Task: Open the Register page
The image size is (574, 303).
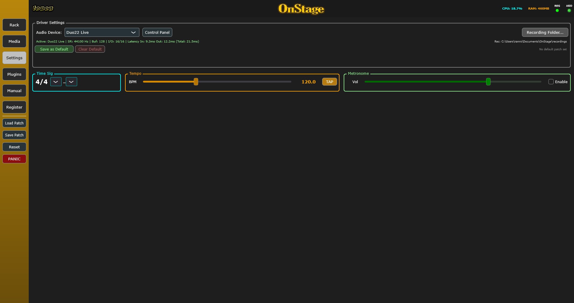Action: click(14, 107)
